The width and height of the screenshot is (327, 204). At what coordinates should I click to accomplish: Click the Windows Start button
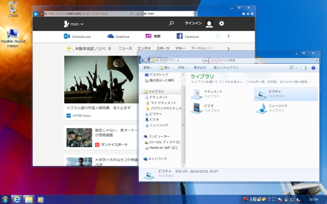[4, 200]
